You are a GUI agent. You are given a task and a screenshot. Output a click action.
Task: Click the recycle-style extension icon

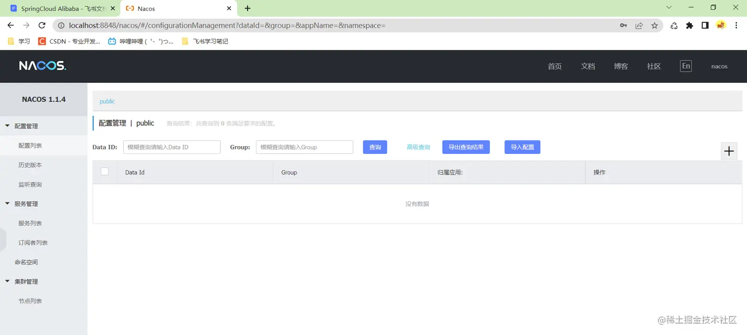(674, 26)
